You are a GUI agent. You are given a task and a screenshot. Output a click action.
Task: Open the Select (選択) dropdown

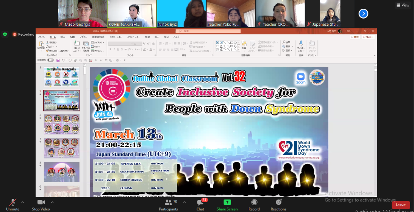pyautogui.click(x=287, y=50)
